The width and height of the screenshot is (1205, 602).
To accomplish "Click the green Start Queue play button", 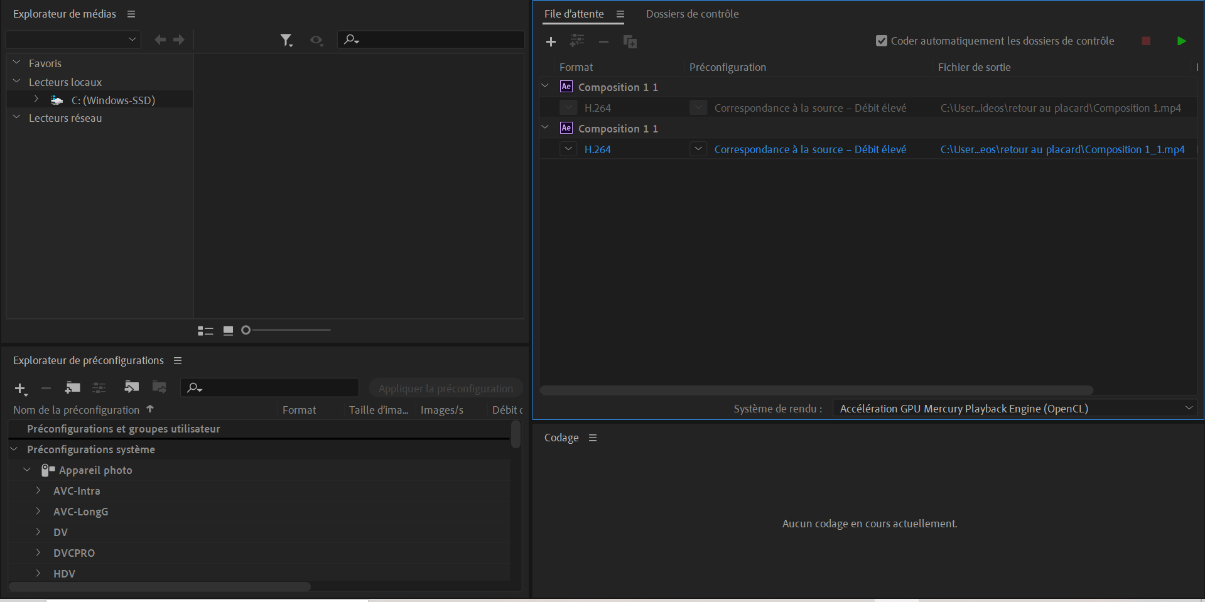I will tap(1181, 41).
